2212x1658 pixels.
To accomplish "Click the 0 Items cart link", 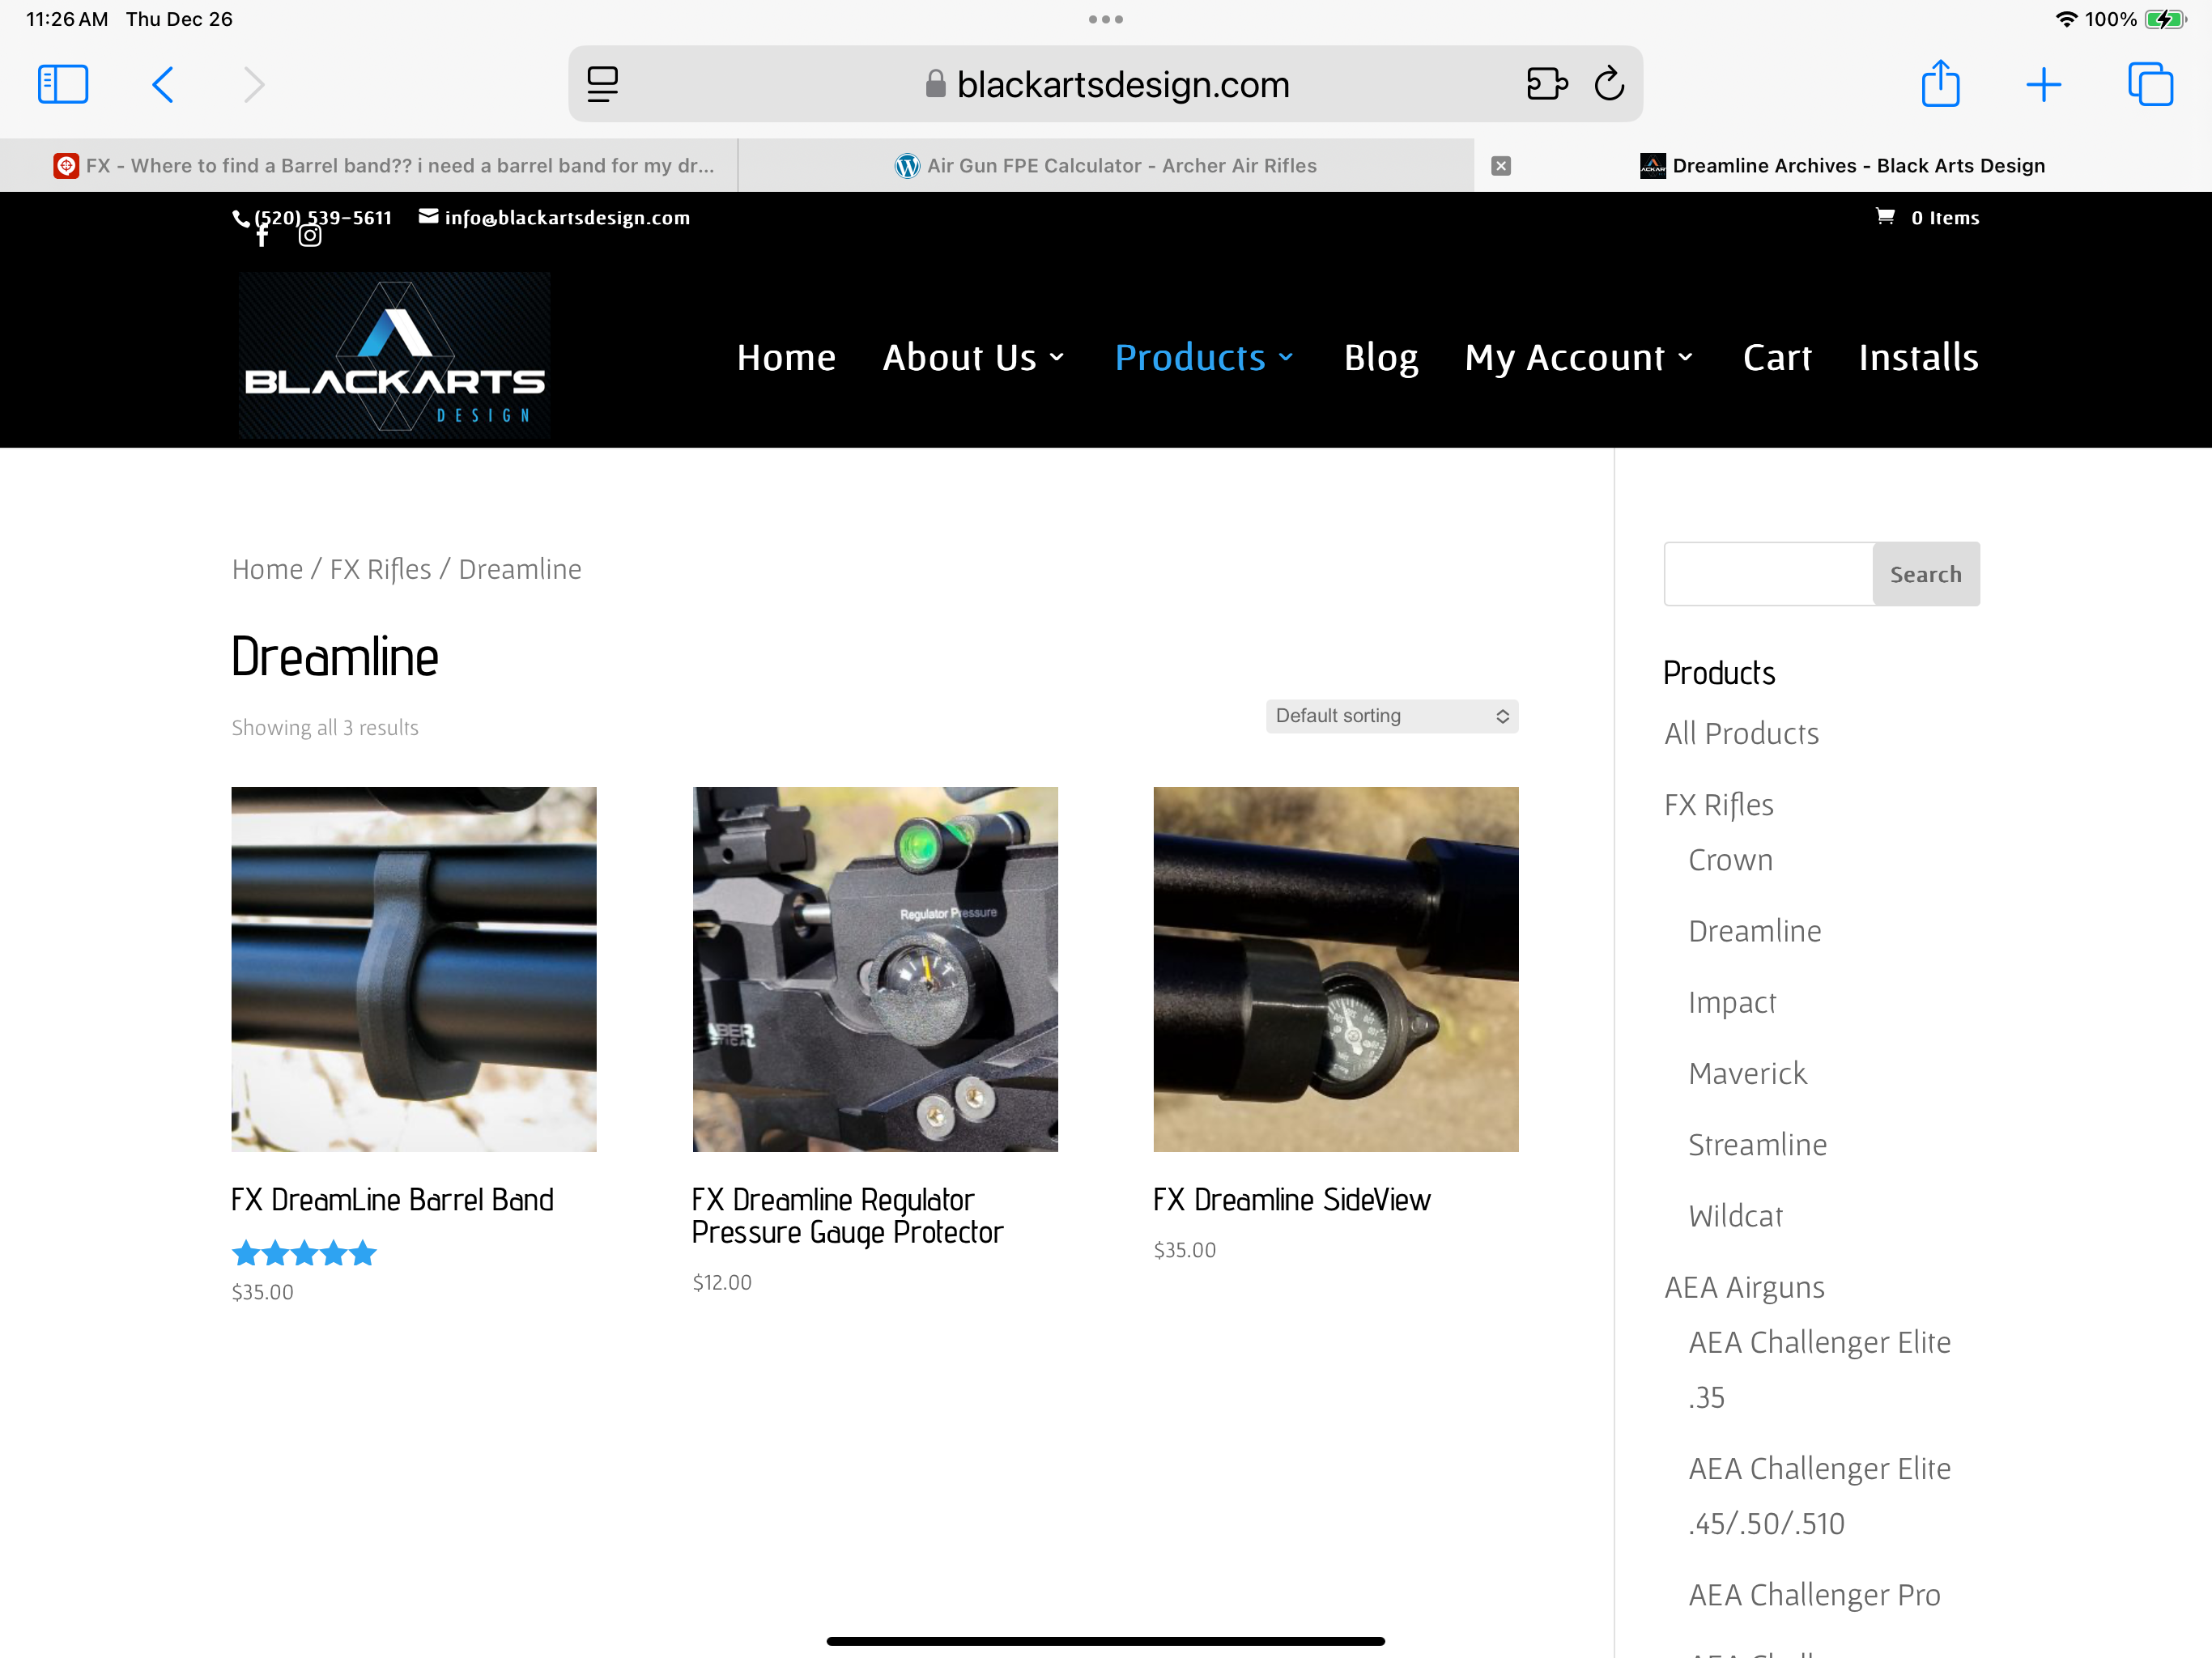I will (x=1944, y=217).
